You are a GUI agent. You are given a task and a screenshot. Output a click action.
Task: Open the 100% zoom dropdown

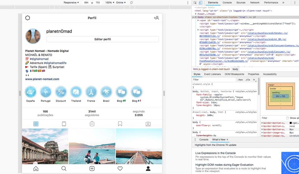pyautogui.click(x=110, y=3)
